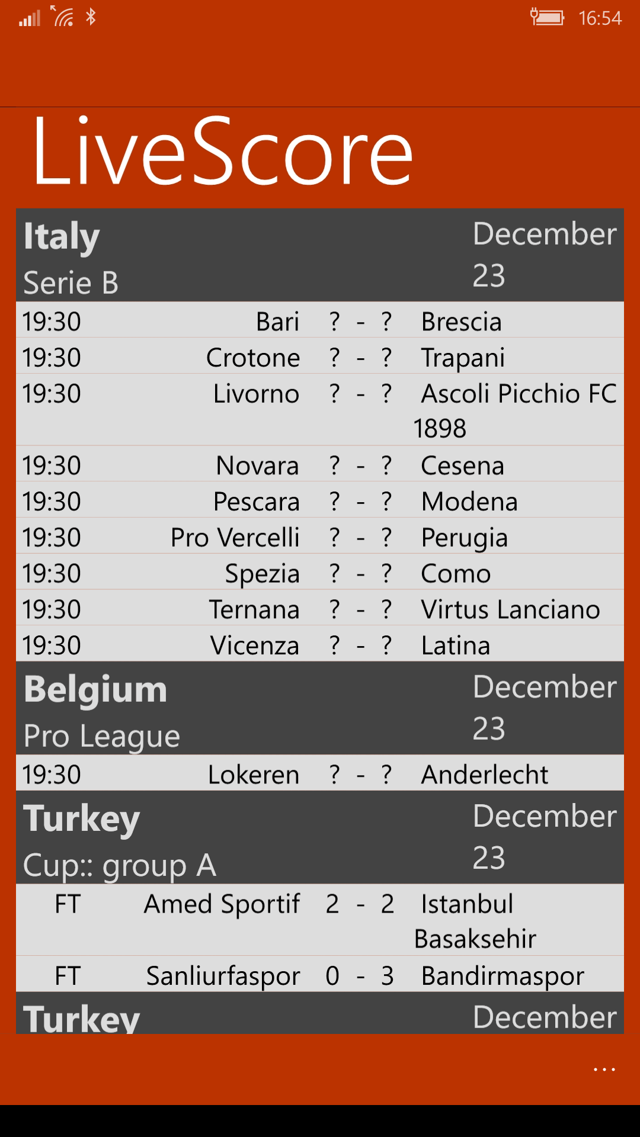Tap the Bluetooth status icon
Screen dimensions: 640x1137
[x=91, y=17]
